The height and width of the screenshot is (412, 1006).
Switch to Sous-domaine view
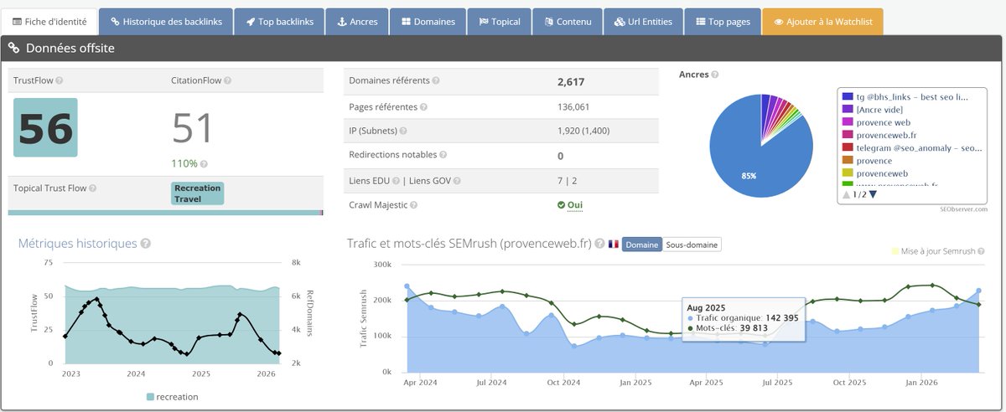tap(692, 245)
